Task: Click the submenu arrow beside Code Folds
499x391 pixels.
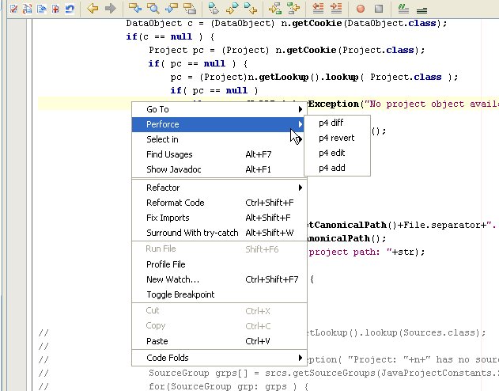Action: click(x=300, y=358)
